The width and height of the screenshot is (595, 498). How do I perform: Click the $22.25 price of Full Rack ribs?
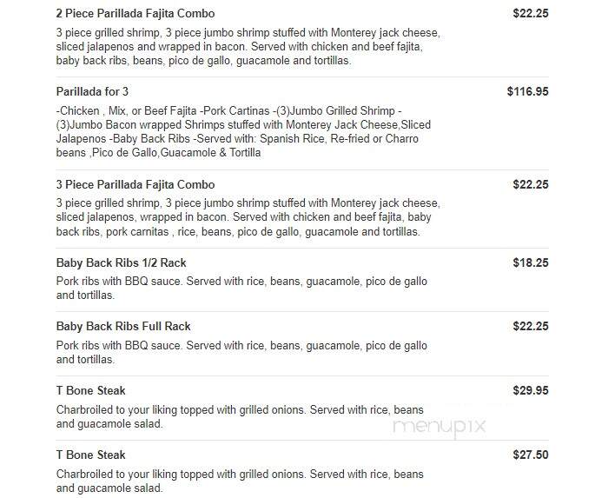(x=531, y=327)
